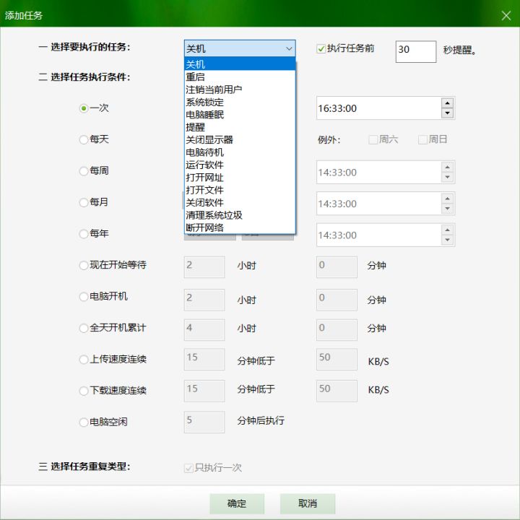The image size is (520, 520).
Task: Click 全天开机累计 minutes field
Action: pyautogui.click(x=337, y=329)
